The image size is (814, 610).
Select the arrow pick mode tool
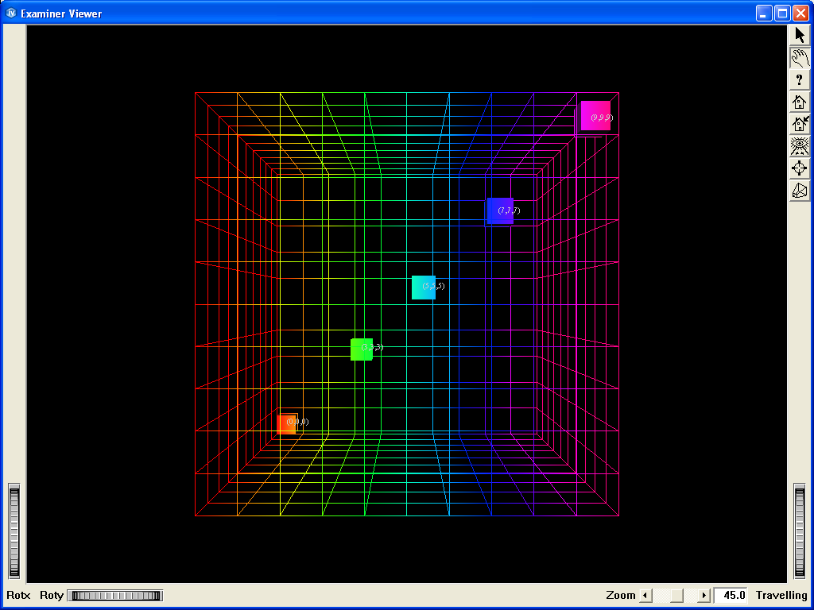point(800,35)
